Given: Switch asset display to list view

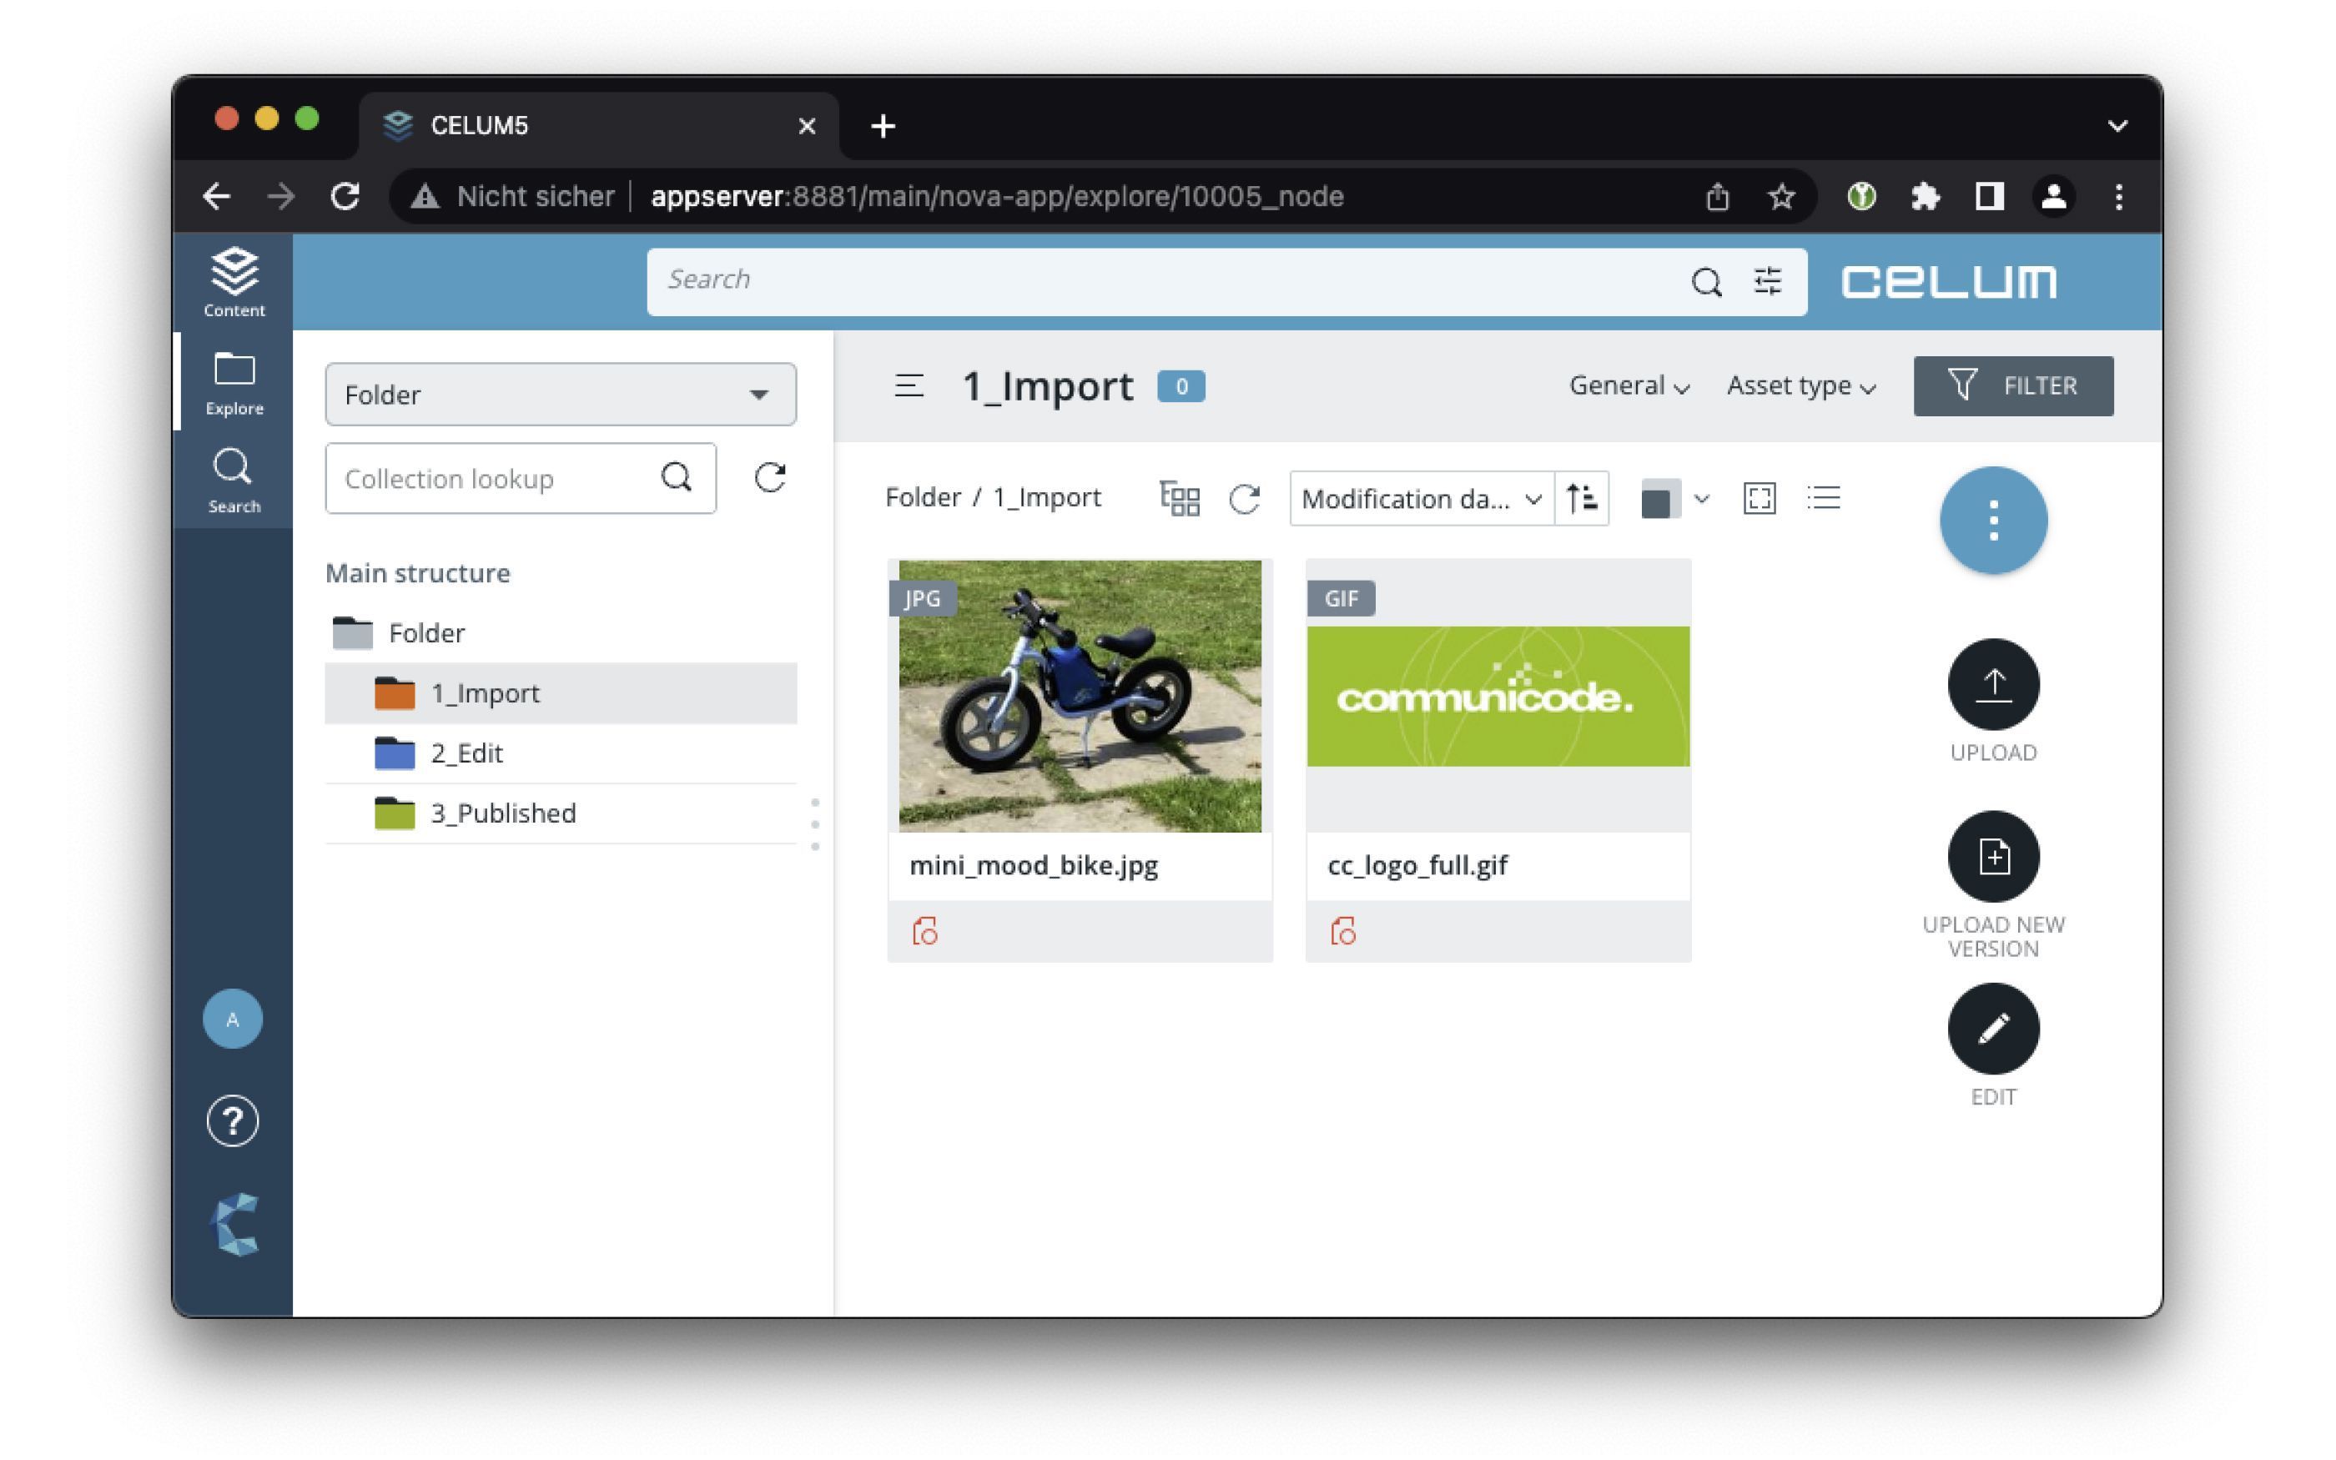Looking at the screenshot, I should [1822, 498].
